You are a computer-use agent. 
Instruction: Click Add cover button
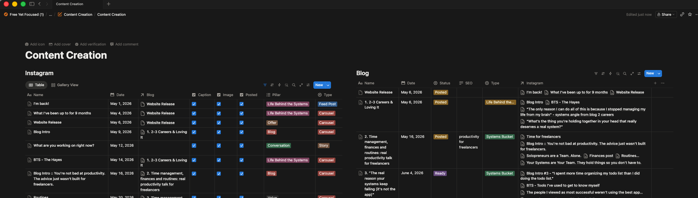pyautogui.click(x=60, y=44)
